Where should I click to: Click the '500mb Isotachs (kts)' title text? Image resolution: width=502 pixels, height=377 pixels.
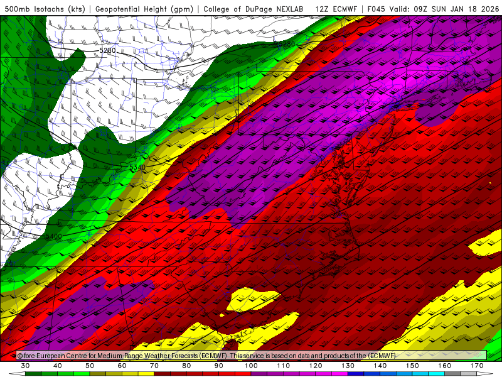point(45,9)
